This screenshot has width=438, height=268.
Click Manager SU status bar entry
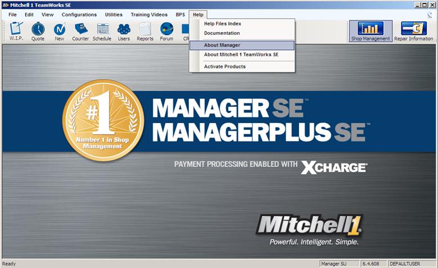click(339, 264)
